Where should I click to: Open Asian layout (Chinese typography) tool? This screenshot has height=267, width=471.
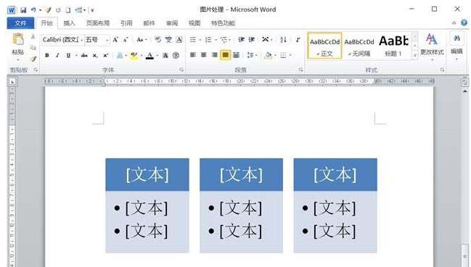pos(265,40)
